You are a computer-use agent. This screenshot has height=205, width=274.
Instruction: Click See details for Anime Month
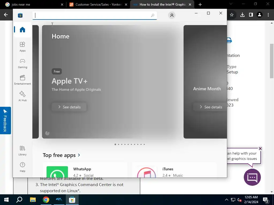click(211, 107)
